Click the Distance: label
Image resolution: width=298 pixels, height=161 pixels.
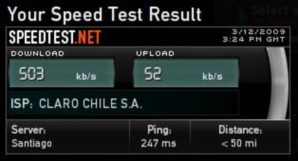240,130
